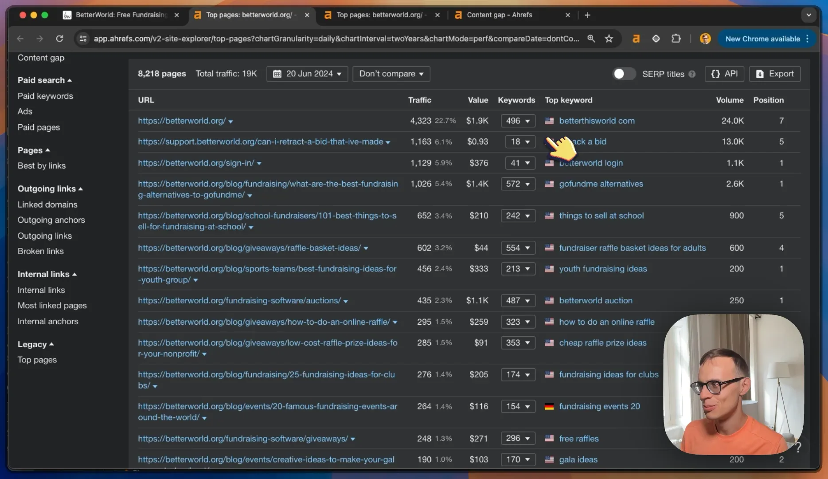Open site information icon beside the URL
This screenshot has height=479, width=828.
pos(83,39)
